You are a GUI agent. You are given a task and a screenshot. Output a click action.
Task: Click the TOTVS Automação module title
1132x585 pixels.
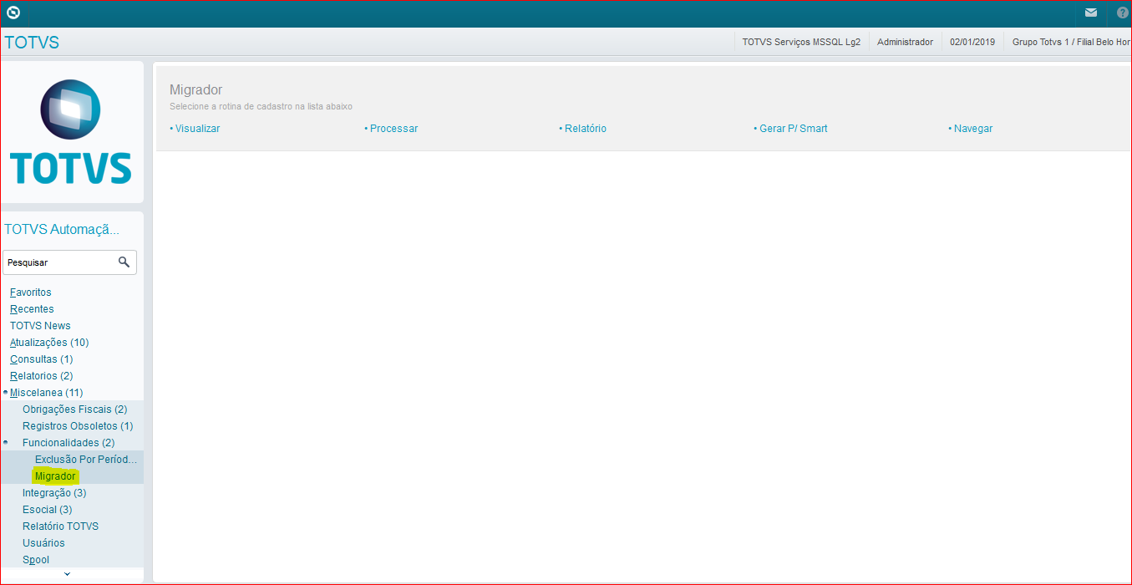pyautogui.click(x=62, y=230)
